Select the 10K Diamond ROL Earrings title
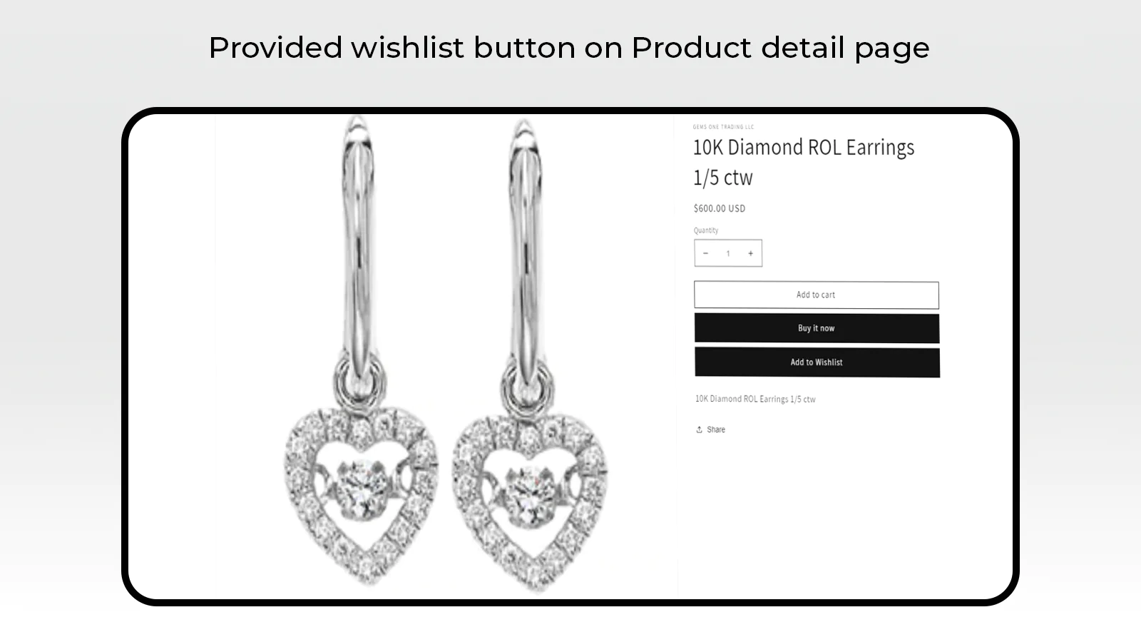The height and width of the screenshot is (642, 1141). click(x=804, y=162)
